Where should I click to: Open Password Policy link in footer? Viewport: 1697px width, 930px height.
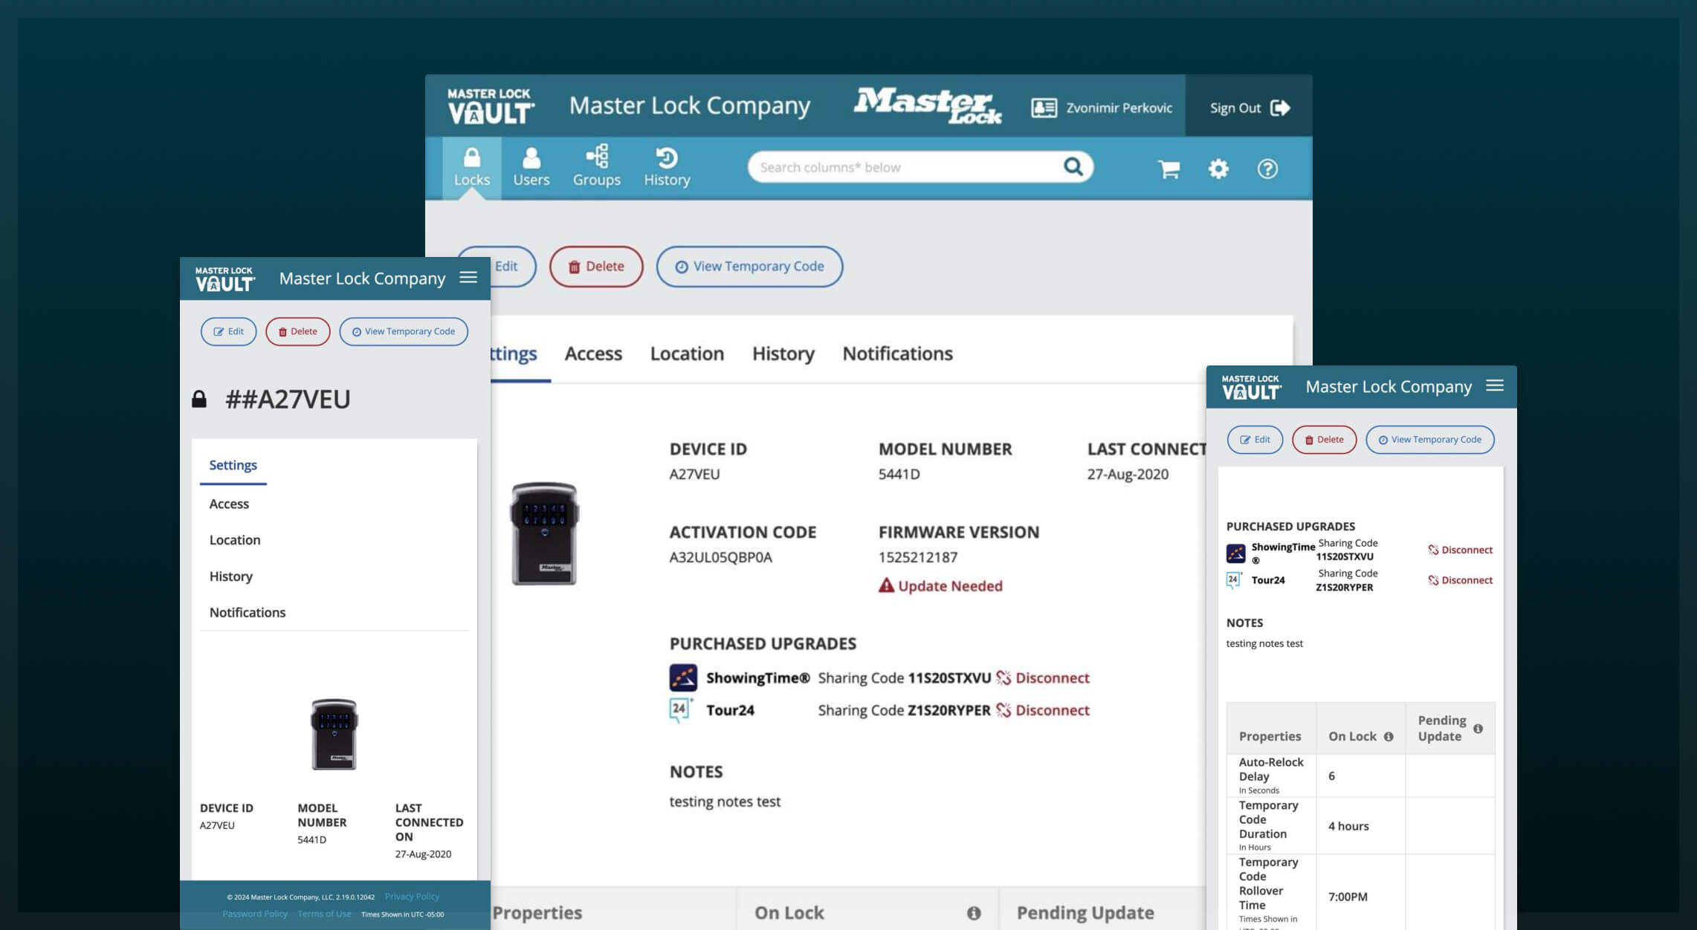(x=255, y=914)
